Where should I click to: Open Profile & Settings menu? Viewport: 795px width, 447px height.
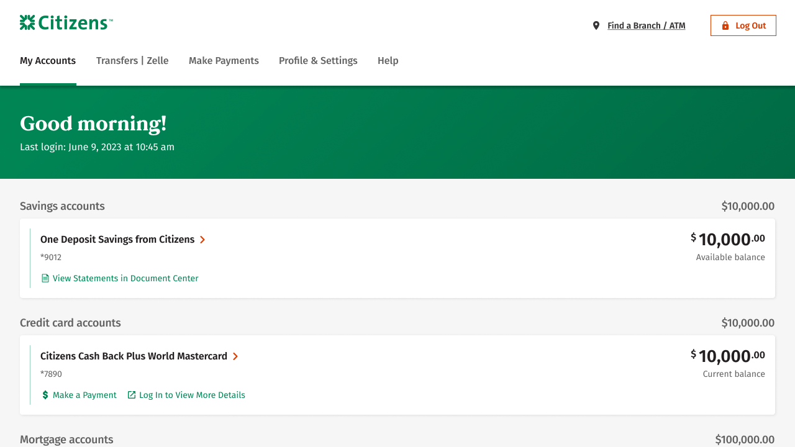coord(318,60)
